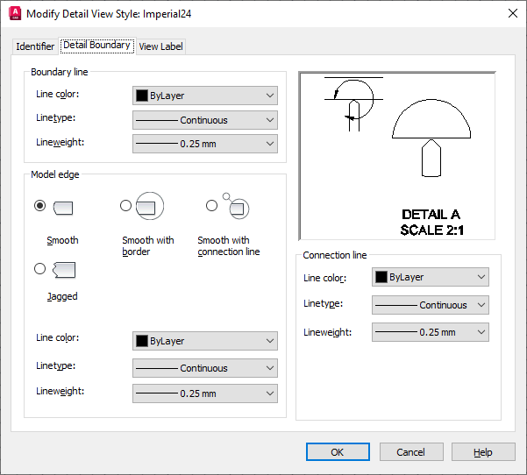Click Connection line black color swatch
527x475 pixels.
point(381,277)
